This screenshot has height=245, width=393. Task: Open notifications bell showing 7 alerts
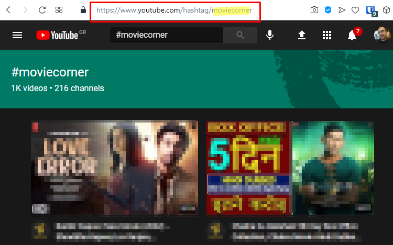click(x=353, y=35)
